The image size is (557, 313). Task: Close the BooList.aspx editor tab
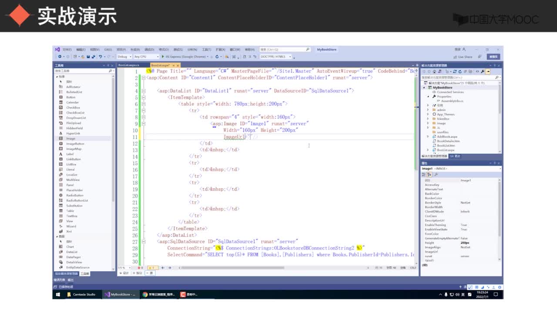coord(178,65)
